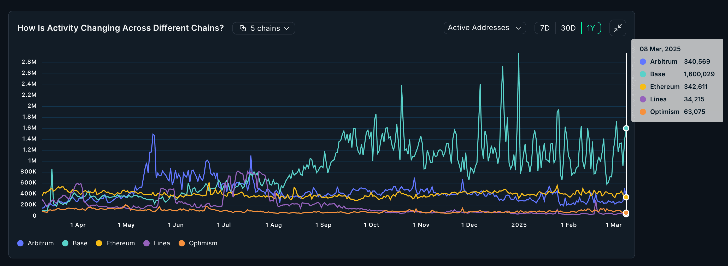Click the Optimism orange legend dot

coord(182,243)
